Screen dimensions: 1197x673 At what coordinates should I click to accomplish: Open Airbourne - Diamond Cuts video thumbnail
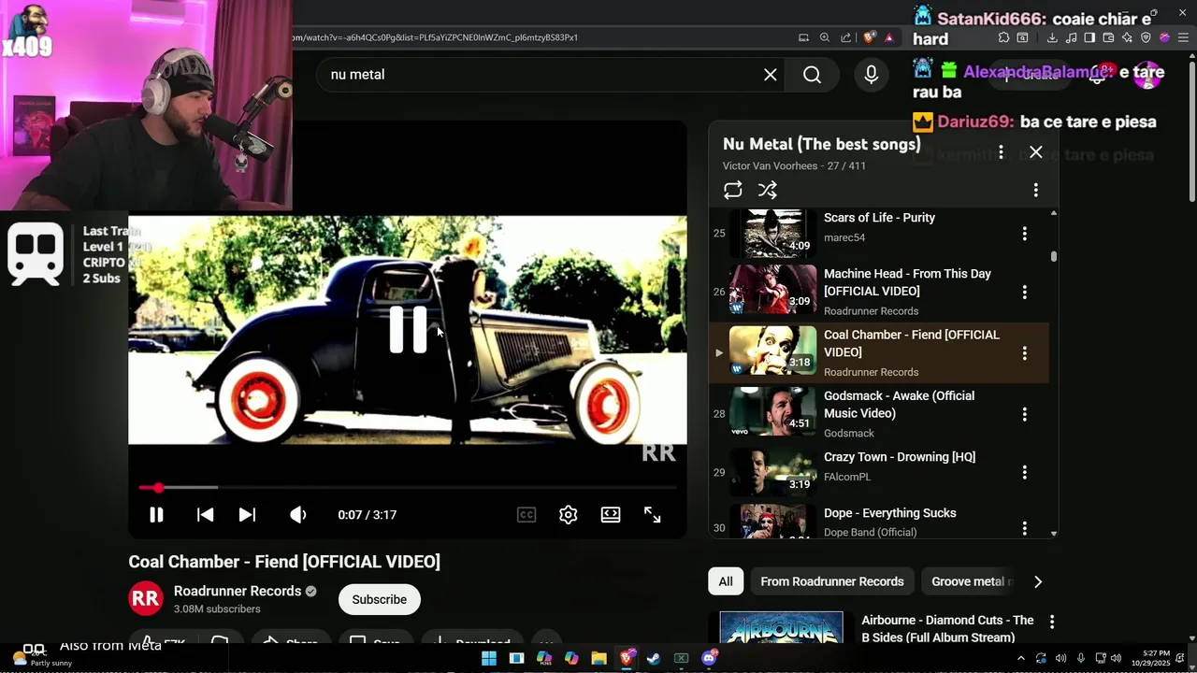[x=781, y=628]
